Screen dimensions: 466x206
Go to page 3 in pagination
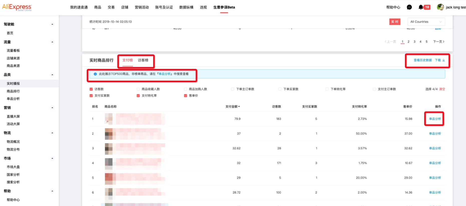tap(414, 42)
